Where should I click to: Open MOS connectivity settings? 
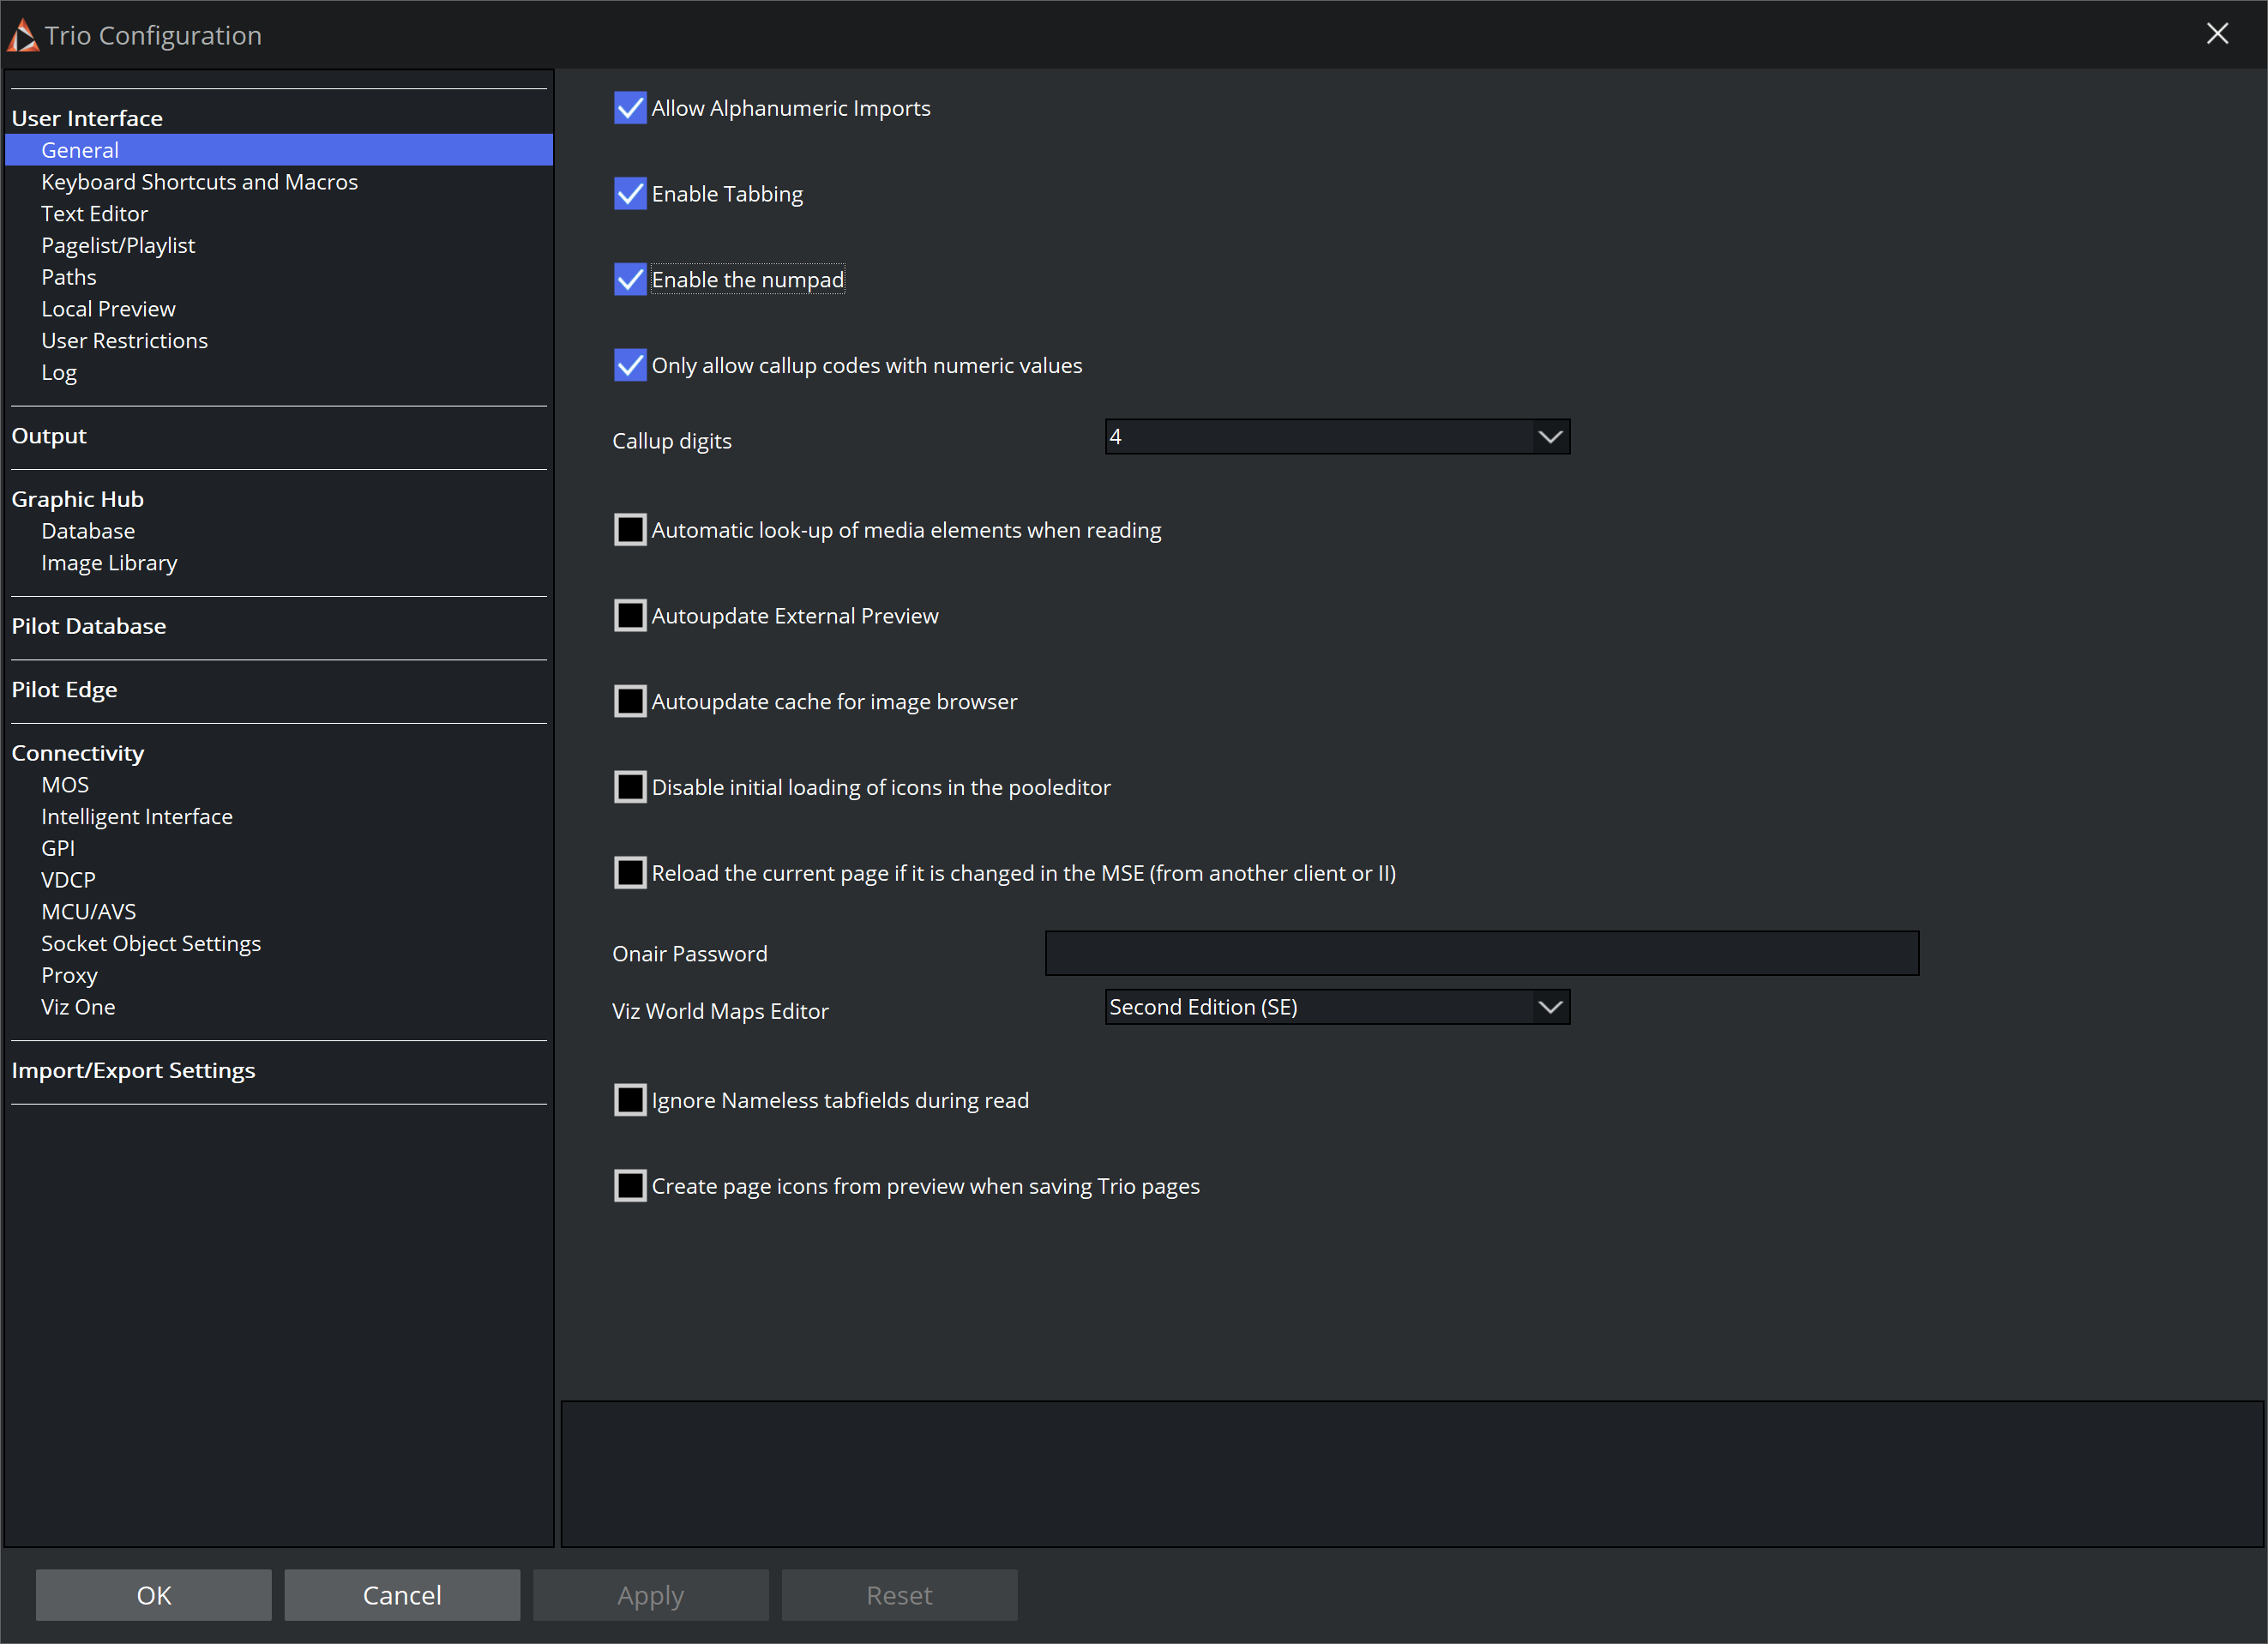(x=65, y=785)
